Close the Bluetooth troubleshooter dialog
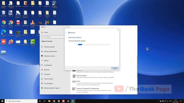The width and height of the screenshot is (184, 103). [118, 30]
